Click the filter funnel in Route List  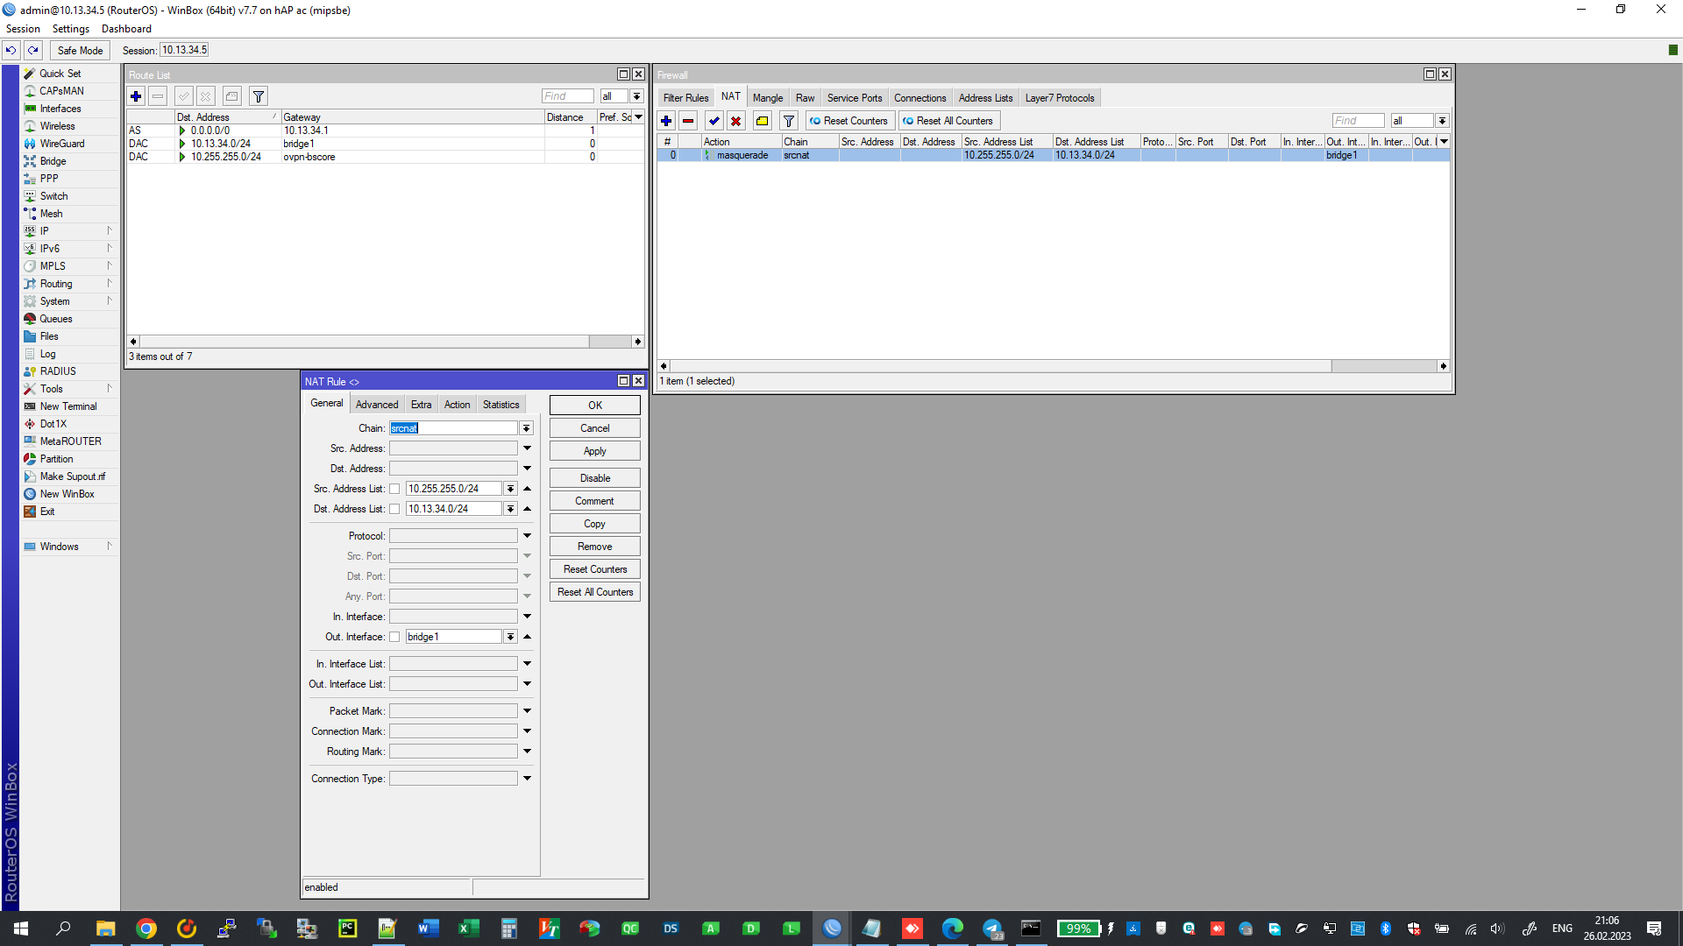point(259,96)
